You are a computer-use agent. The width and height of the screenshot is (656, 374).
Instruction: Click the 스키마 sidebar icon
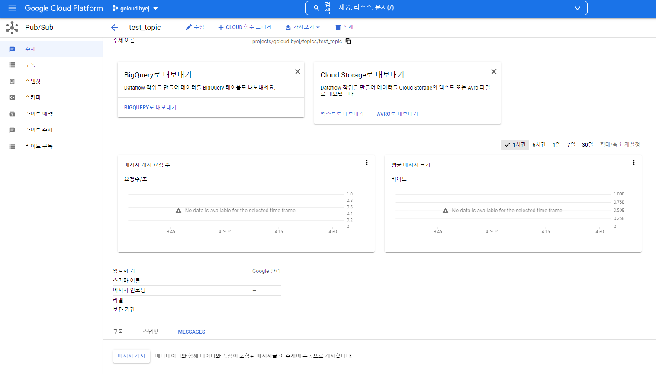click(x=12, y=97)
